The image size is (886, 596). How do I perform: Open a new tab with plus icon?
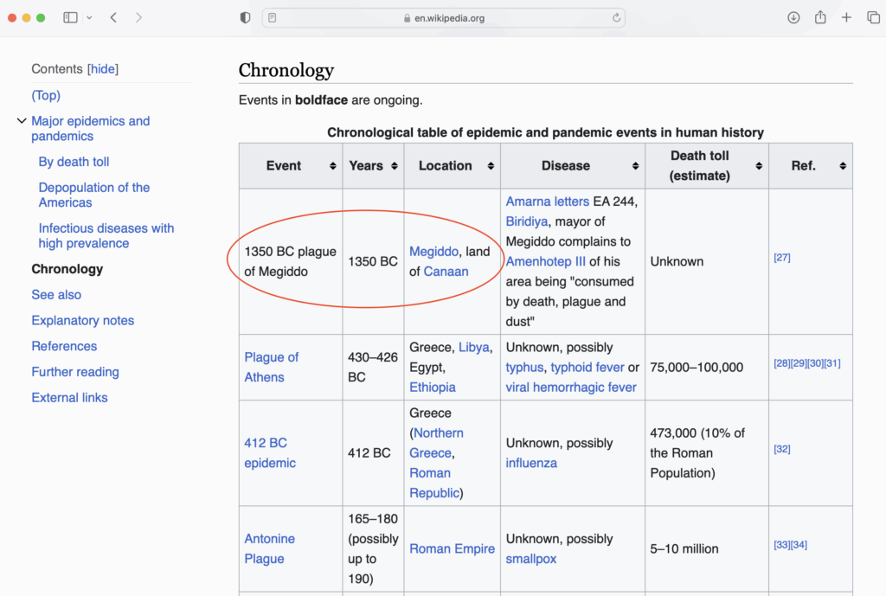(847, 18)
